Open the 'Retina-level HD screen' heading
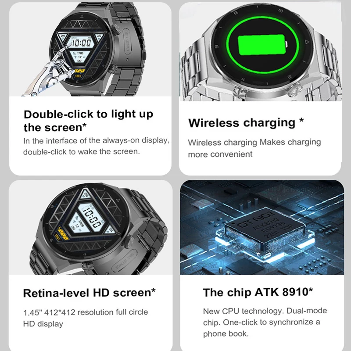The height and width of the screenshot is (351, 351). coord(90,293)
